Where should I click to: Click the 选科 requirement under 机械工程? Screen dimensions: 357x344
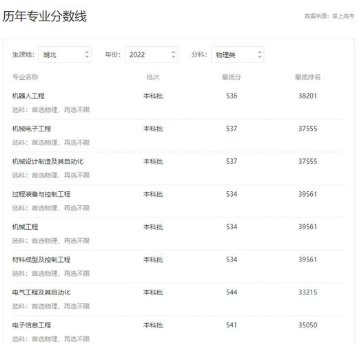pyautogui.click(x=51, y=241)
